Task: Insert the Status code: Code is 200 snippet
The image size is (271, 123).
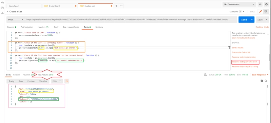Action: click(x=241, y=52)
